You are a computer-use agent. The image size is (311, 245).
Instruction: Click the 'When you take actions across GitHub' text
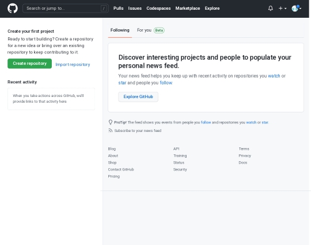48,98
